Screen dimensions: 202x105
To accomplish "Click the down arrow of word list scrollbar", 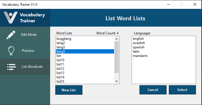I will click(x=117, y=81).
